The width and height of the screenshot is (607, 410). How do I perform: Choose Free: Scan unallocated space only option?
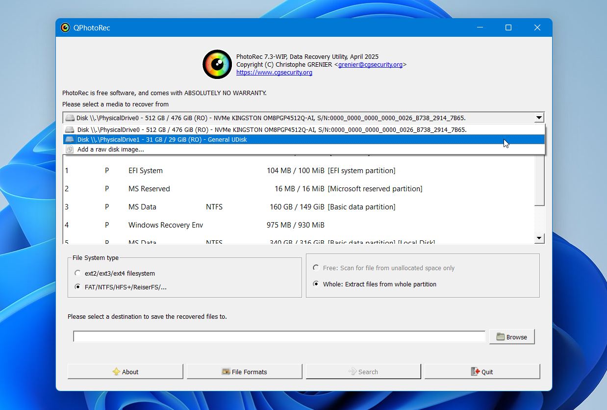pyautogui.click(x=316, y=268)
